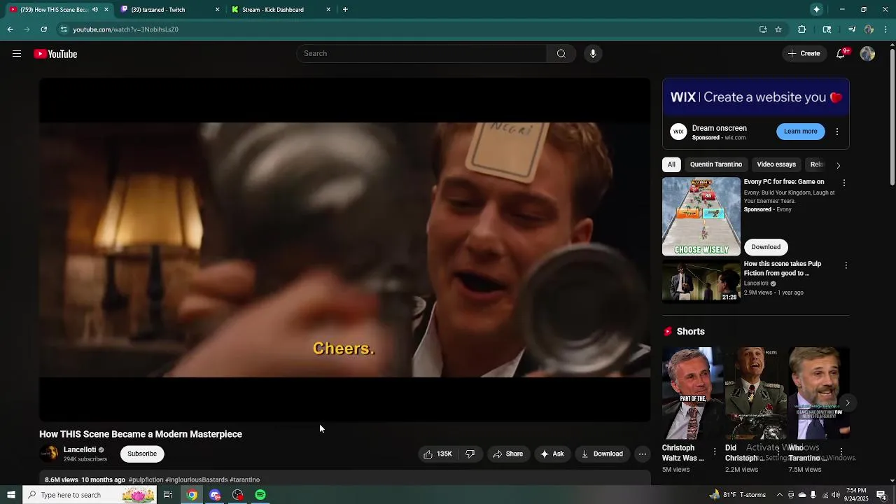
Task: Open YouTube notifications bell
Action: (x=841, y=54)
